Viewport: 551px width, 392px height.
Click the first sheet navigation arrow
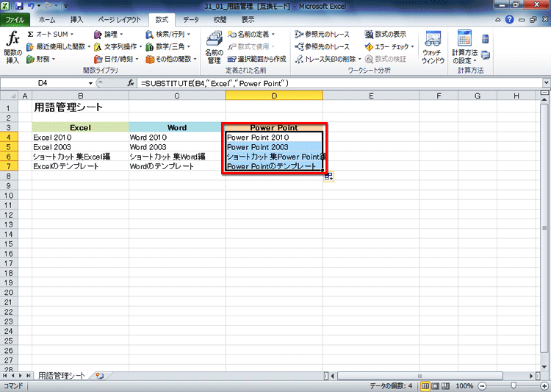click(5, 376)
